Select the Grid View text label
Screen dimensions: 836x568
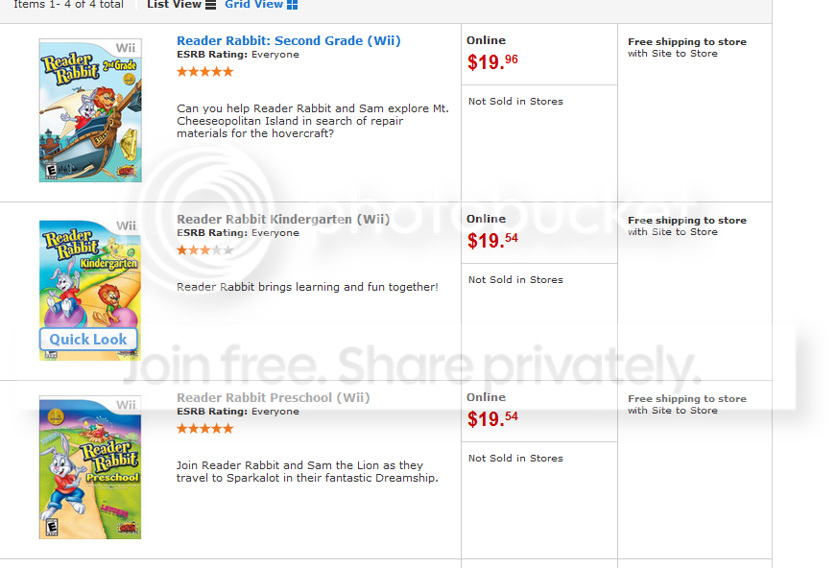click(253, 5)
